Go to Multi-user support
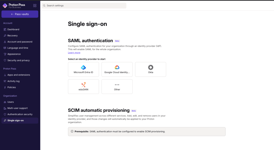The width and height of the screenshot is (274, 150). click(x=17, y=108)
